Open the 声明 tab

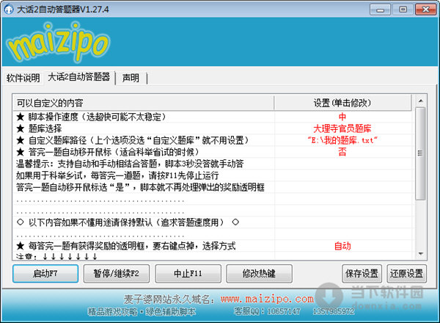[131, 78]
